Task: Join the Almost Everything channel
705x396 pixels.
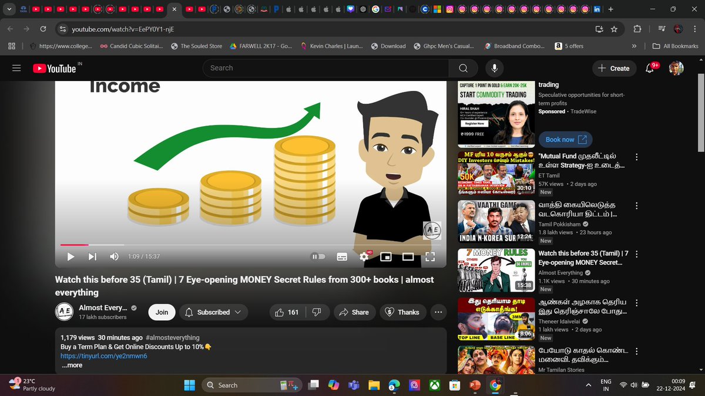Action: [162, 312]
